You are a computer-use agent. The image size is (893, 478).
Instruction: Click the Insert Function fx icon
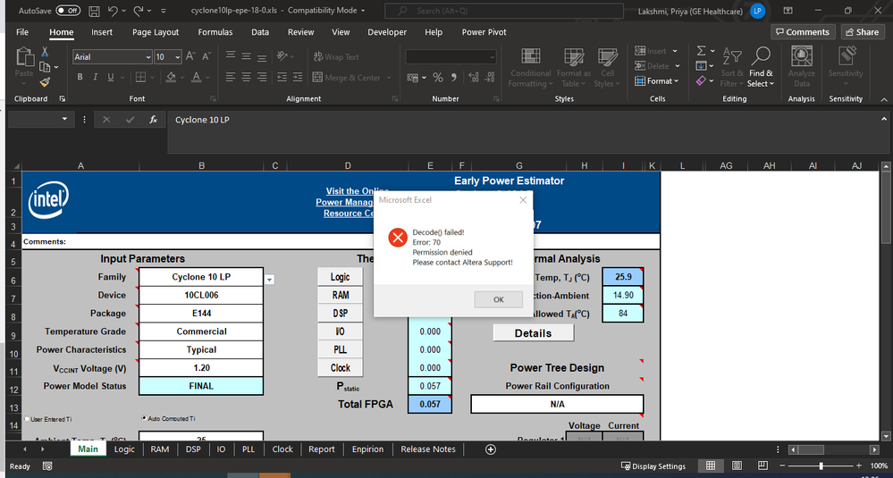(154, 120)
